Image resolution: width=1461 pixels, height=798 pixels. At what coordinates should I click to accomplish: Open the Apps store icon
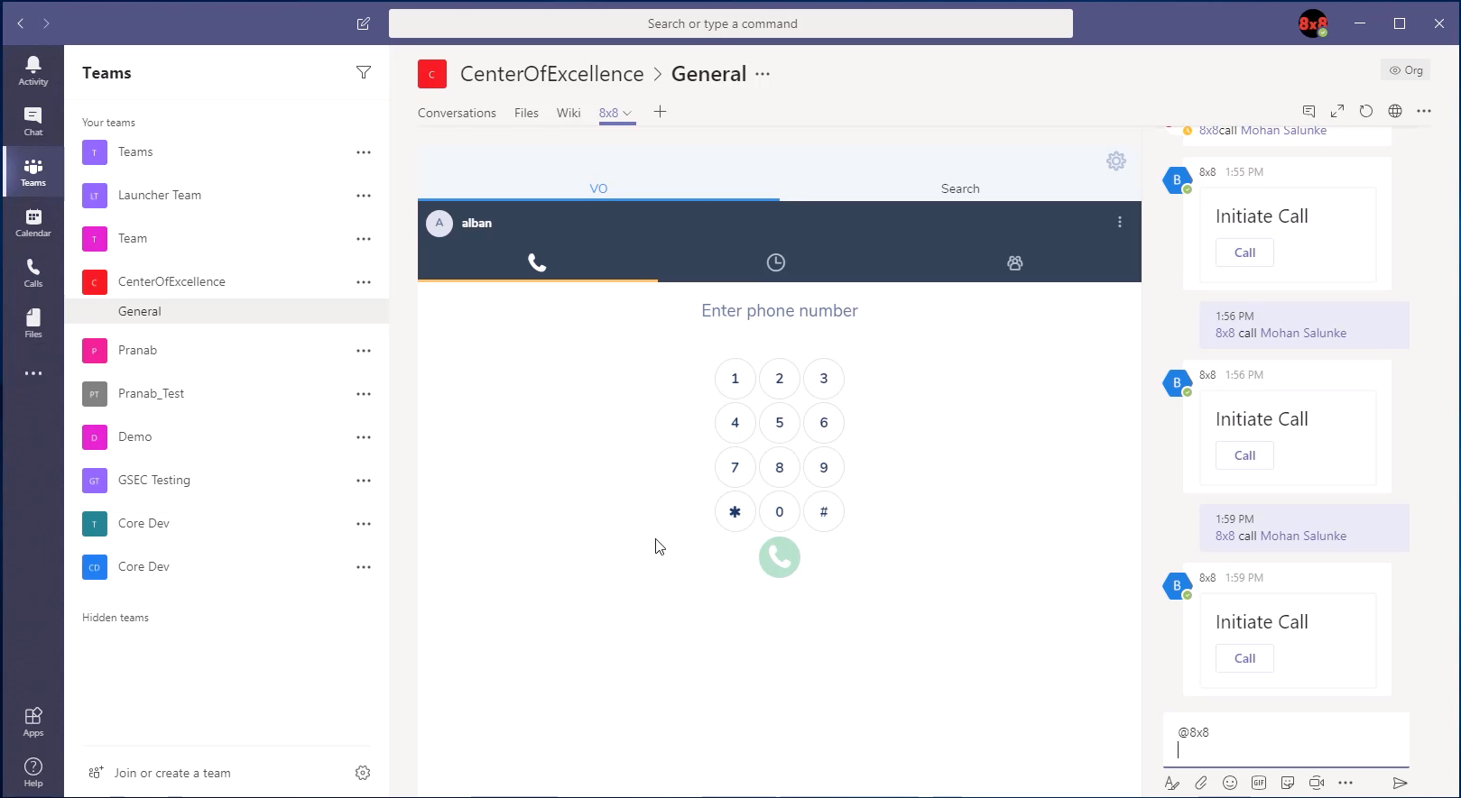[x=33, y=721]
